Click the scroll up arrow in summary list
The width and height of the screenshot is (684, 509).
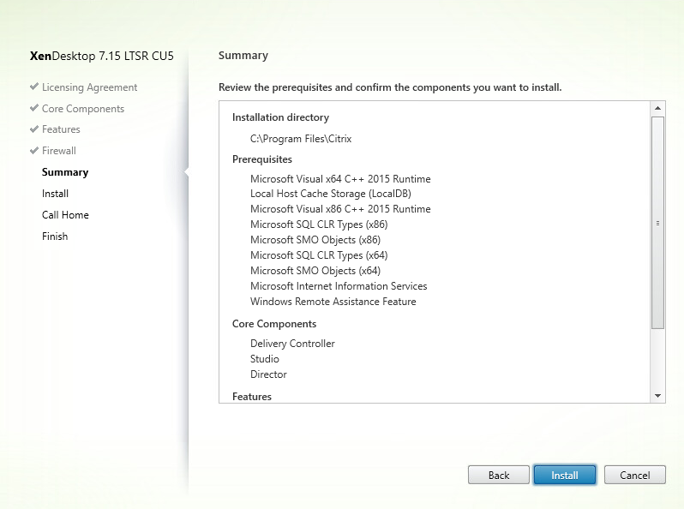657,108
